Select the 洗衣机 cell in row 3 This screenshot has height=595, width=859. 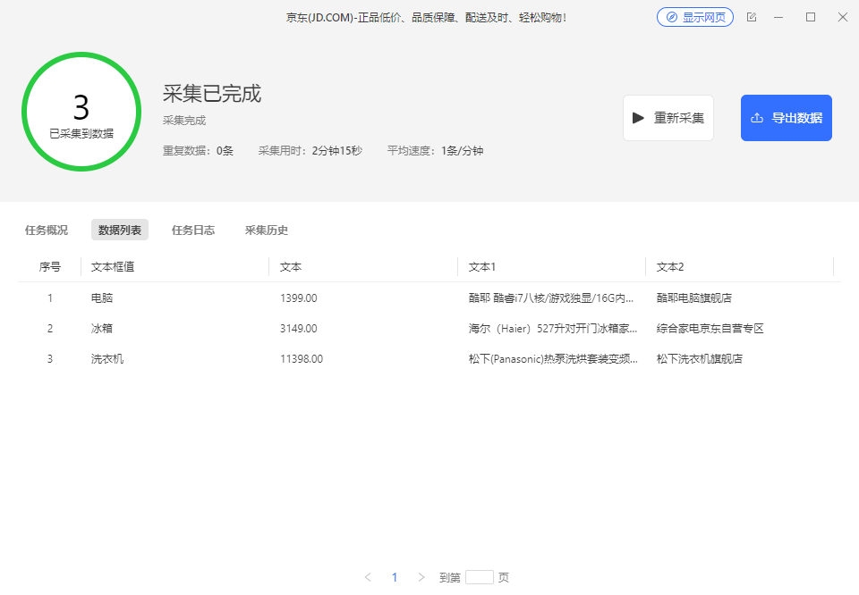[x=107, y=359]
